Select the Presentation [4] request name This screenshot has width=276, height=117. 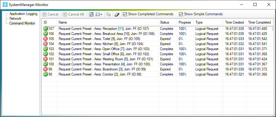(104, 64)
